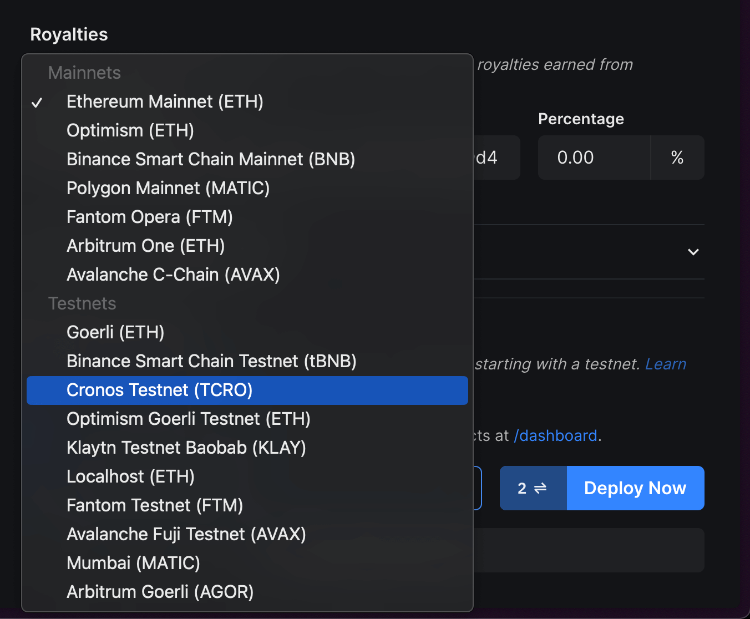The width and height of the screenshot is (750, 619).
Task: Select Binance Smart Chain Testnet (tBNB)
Action: (211, 361)
